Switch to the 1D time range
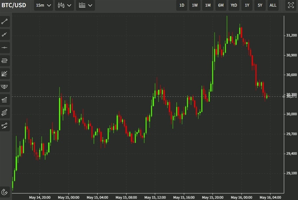Image resolution: width=298 pixels, height=200 pixels. tap(182, 5)
